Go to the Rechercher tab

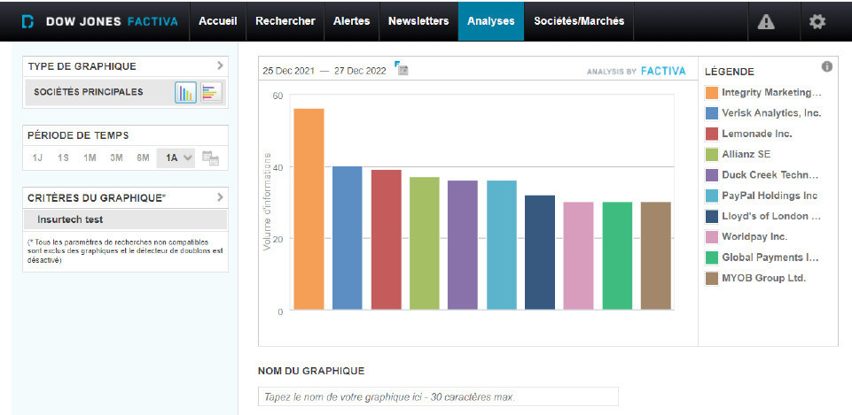(285, 21)
